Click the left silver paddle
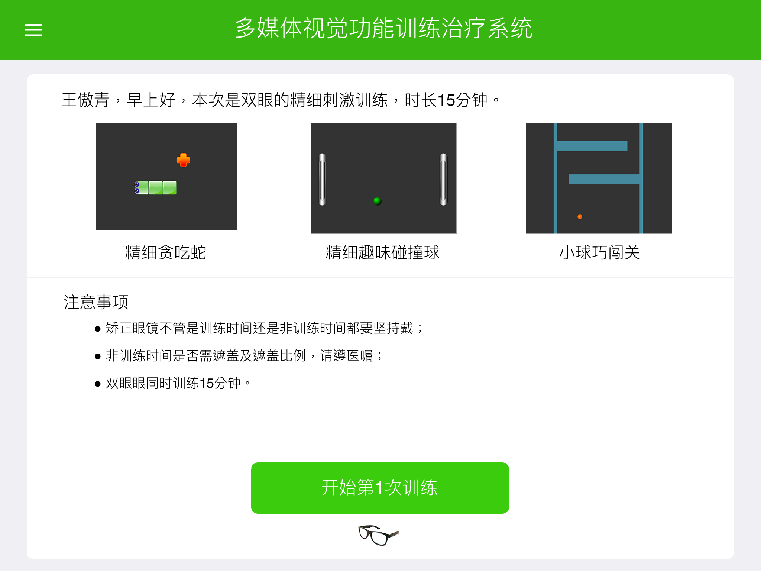 tap(322, 179)
